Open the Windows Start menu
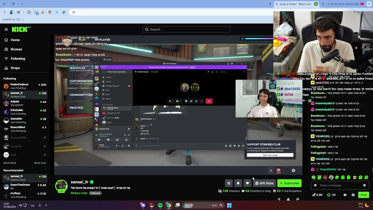Viewport: 373px width, 210px height. [229, 205]
